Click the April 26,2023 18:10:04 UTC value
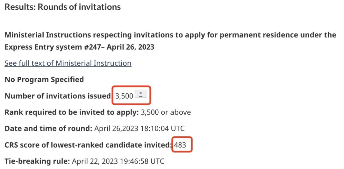Viewport: 344px width, 169px height. pos(139,129)
